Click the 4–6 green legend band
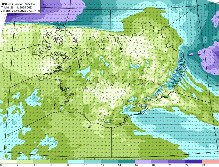The width and height of the screenshot is (219, 167). 42,162
